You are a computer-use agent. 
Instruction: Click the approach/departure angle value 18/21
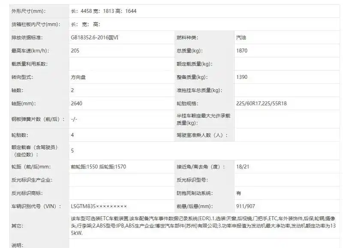click(x=242, y=167)
